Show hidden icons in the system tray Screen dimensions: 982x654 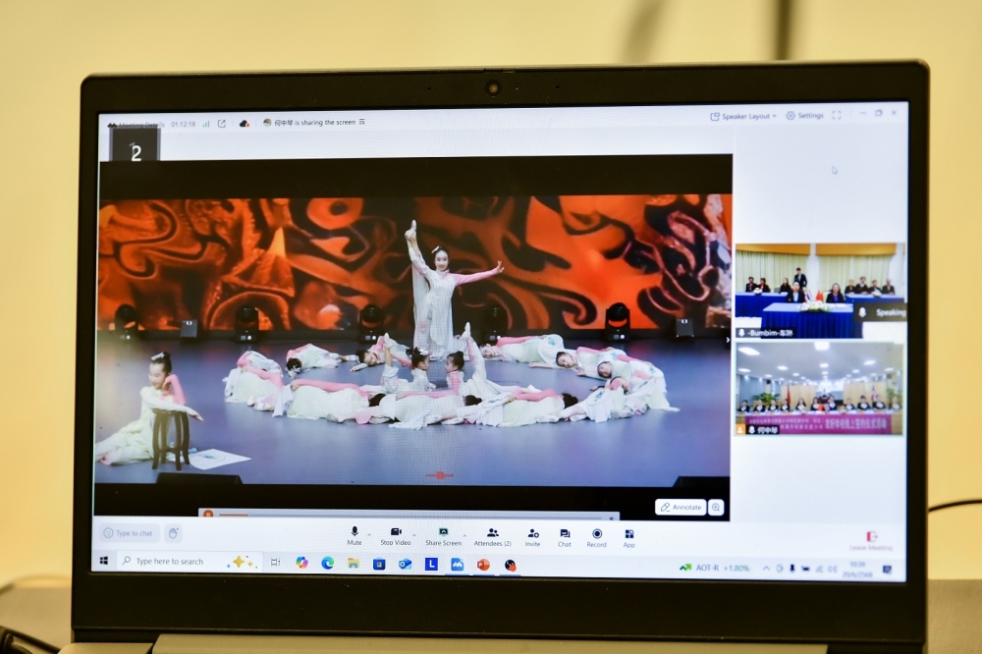pos(766,569)
